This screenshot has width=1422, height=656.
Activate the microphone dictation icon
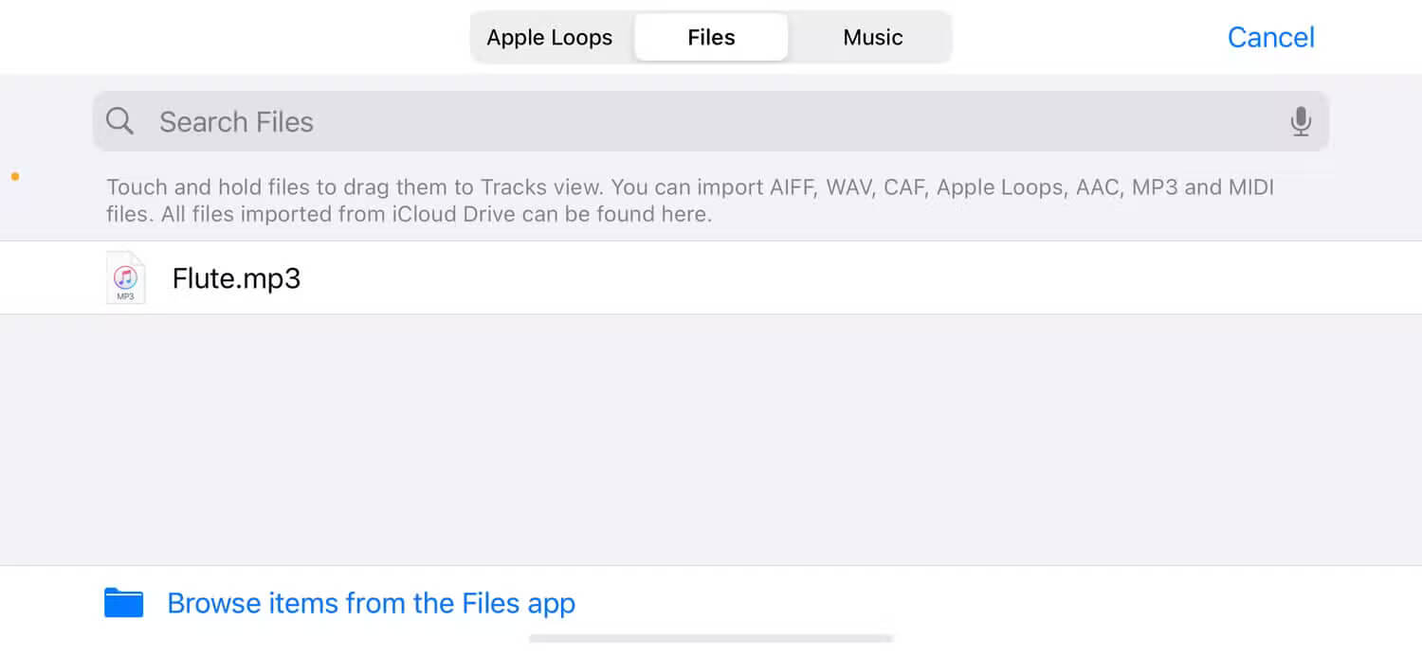tap(1301, 121)
